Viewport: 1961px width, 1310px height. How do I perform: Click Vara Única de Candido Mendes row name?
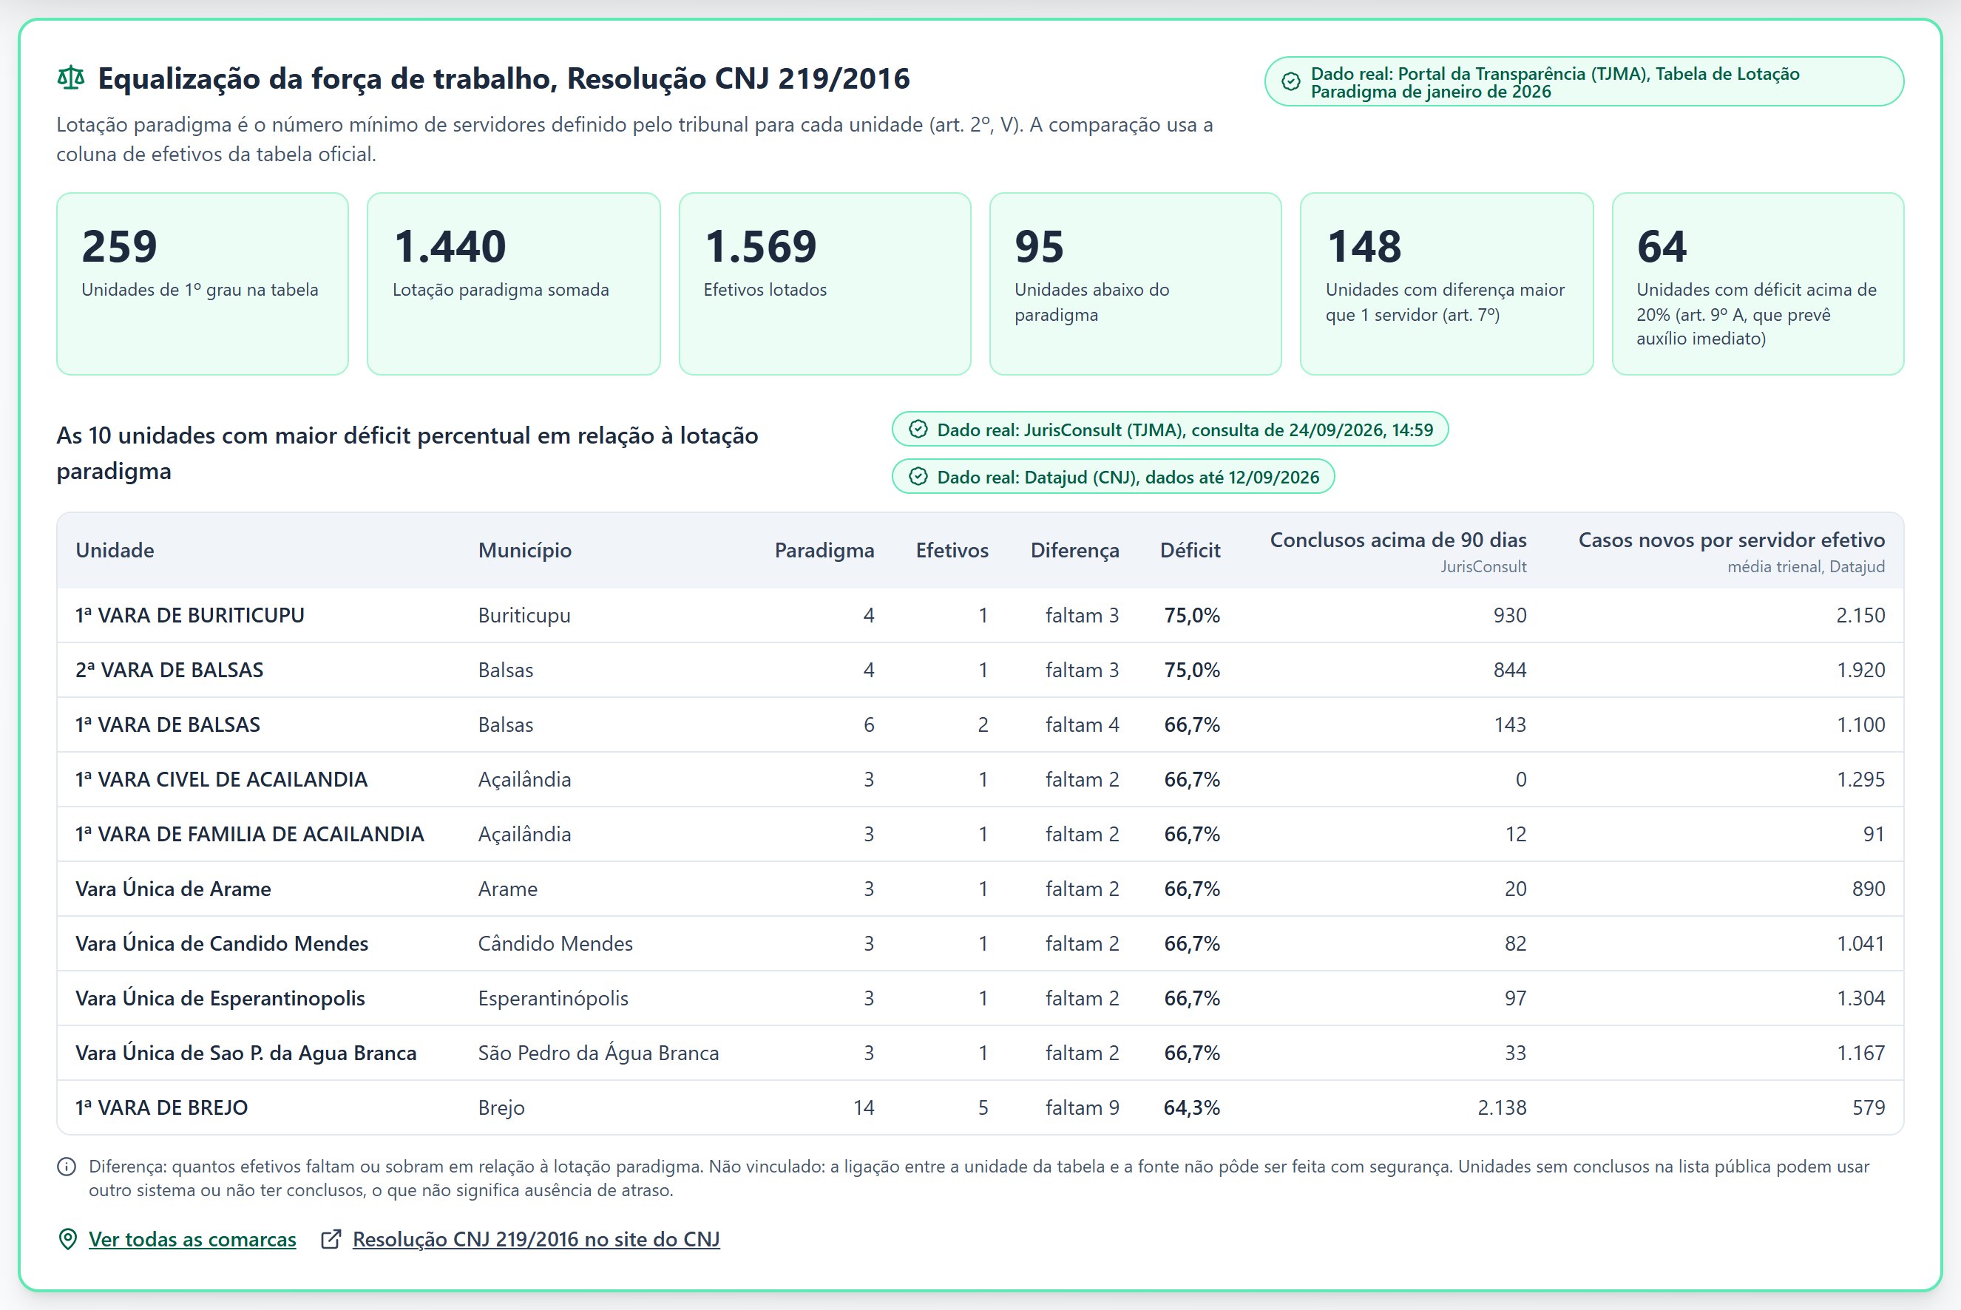(x=221, y=944)
